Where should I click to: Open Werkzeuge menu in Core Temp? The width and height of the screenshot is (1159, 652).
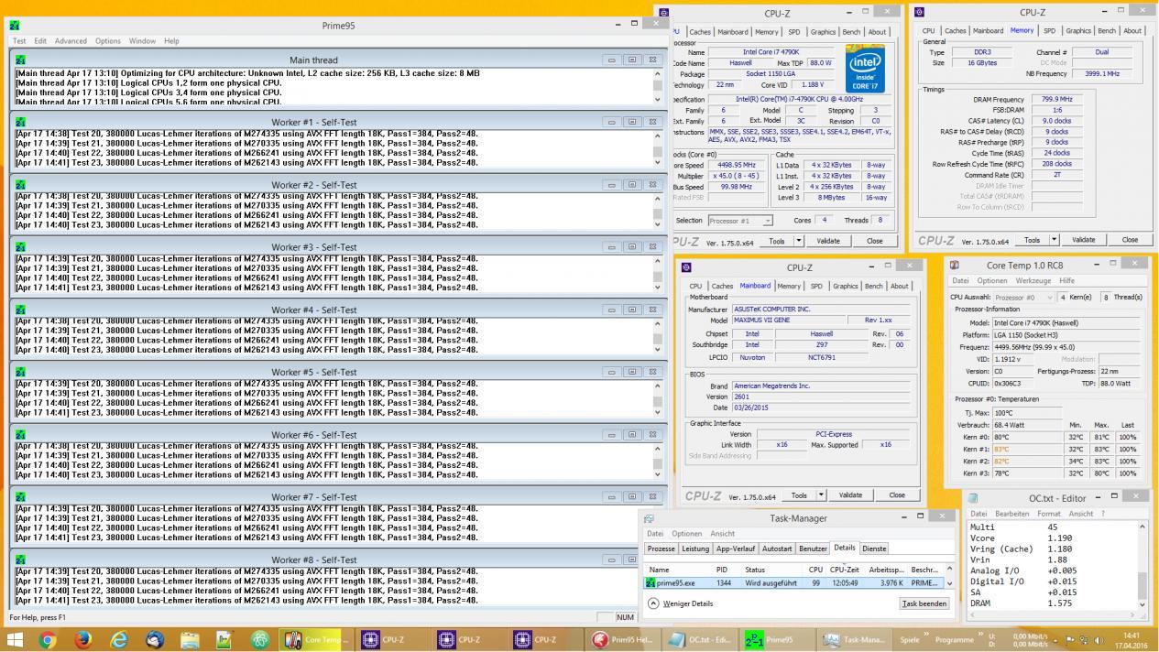1033,281
